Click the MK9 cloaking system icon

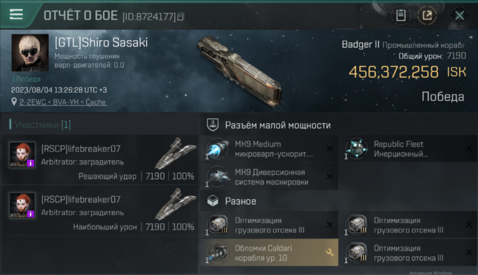tap(218, 177)
